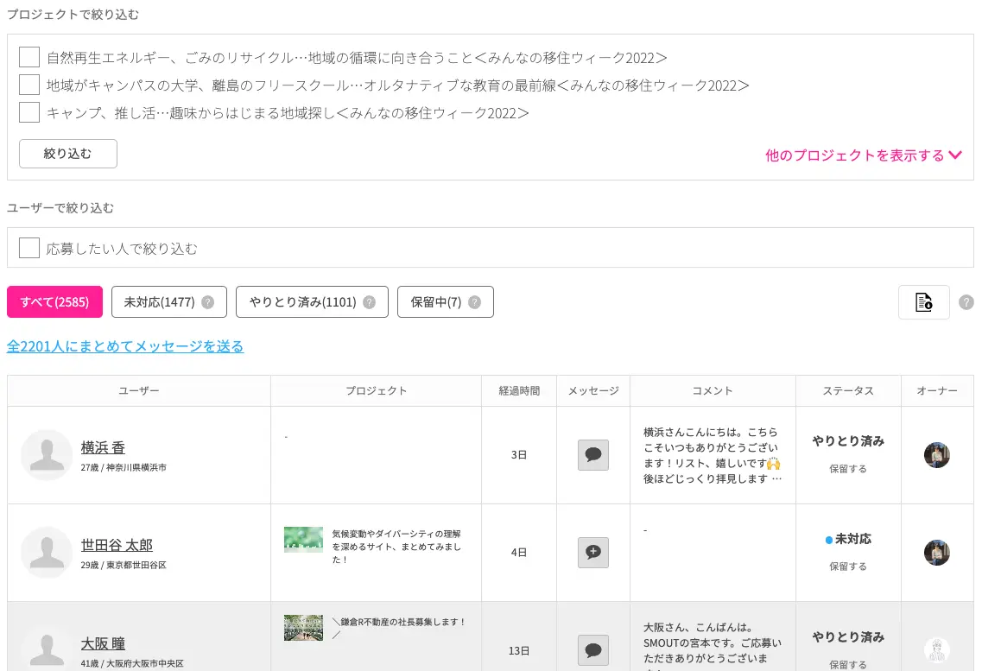
Task: Click やりとり済み status in 横浜 香 row
Action: 848,441
